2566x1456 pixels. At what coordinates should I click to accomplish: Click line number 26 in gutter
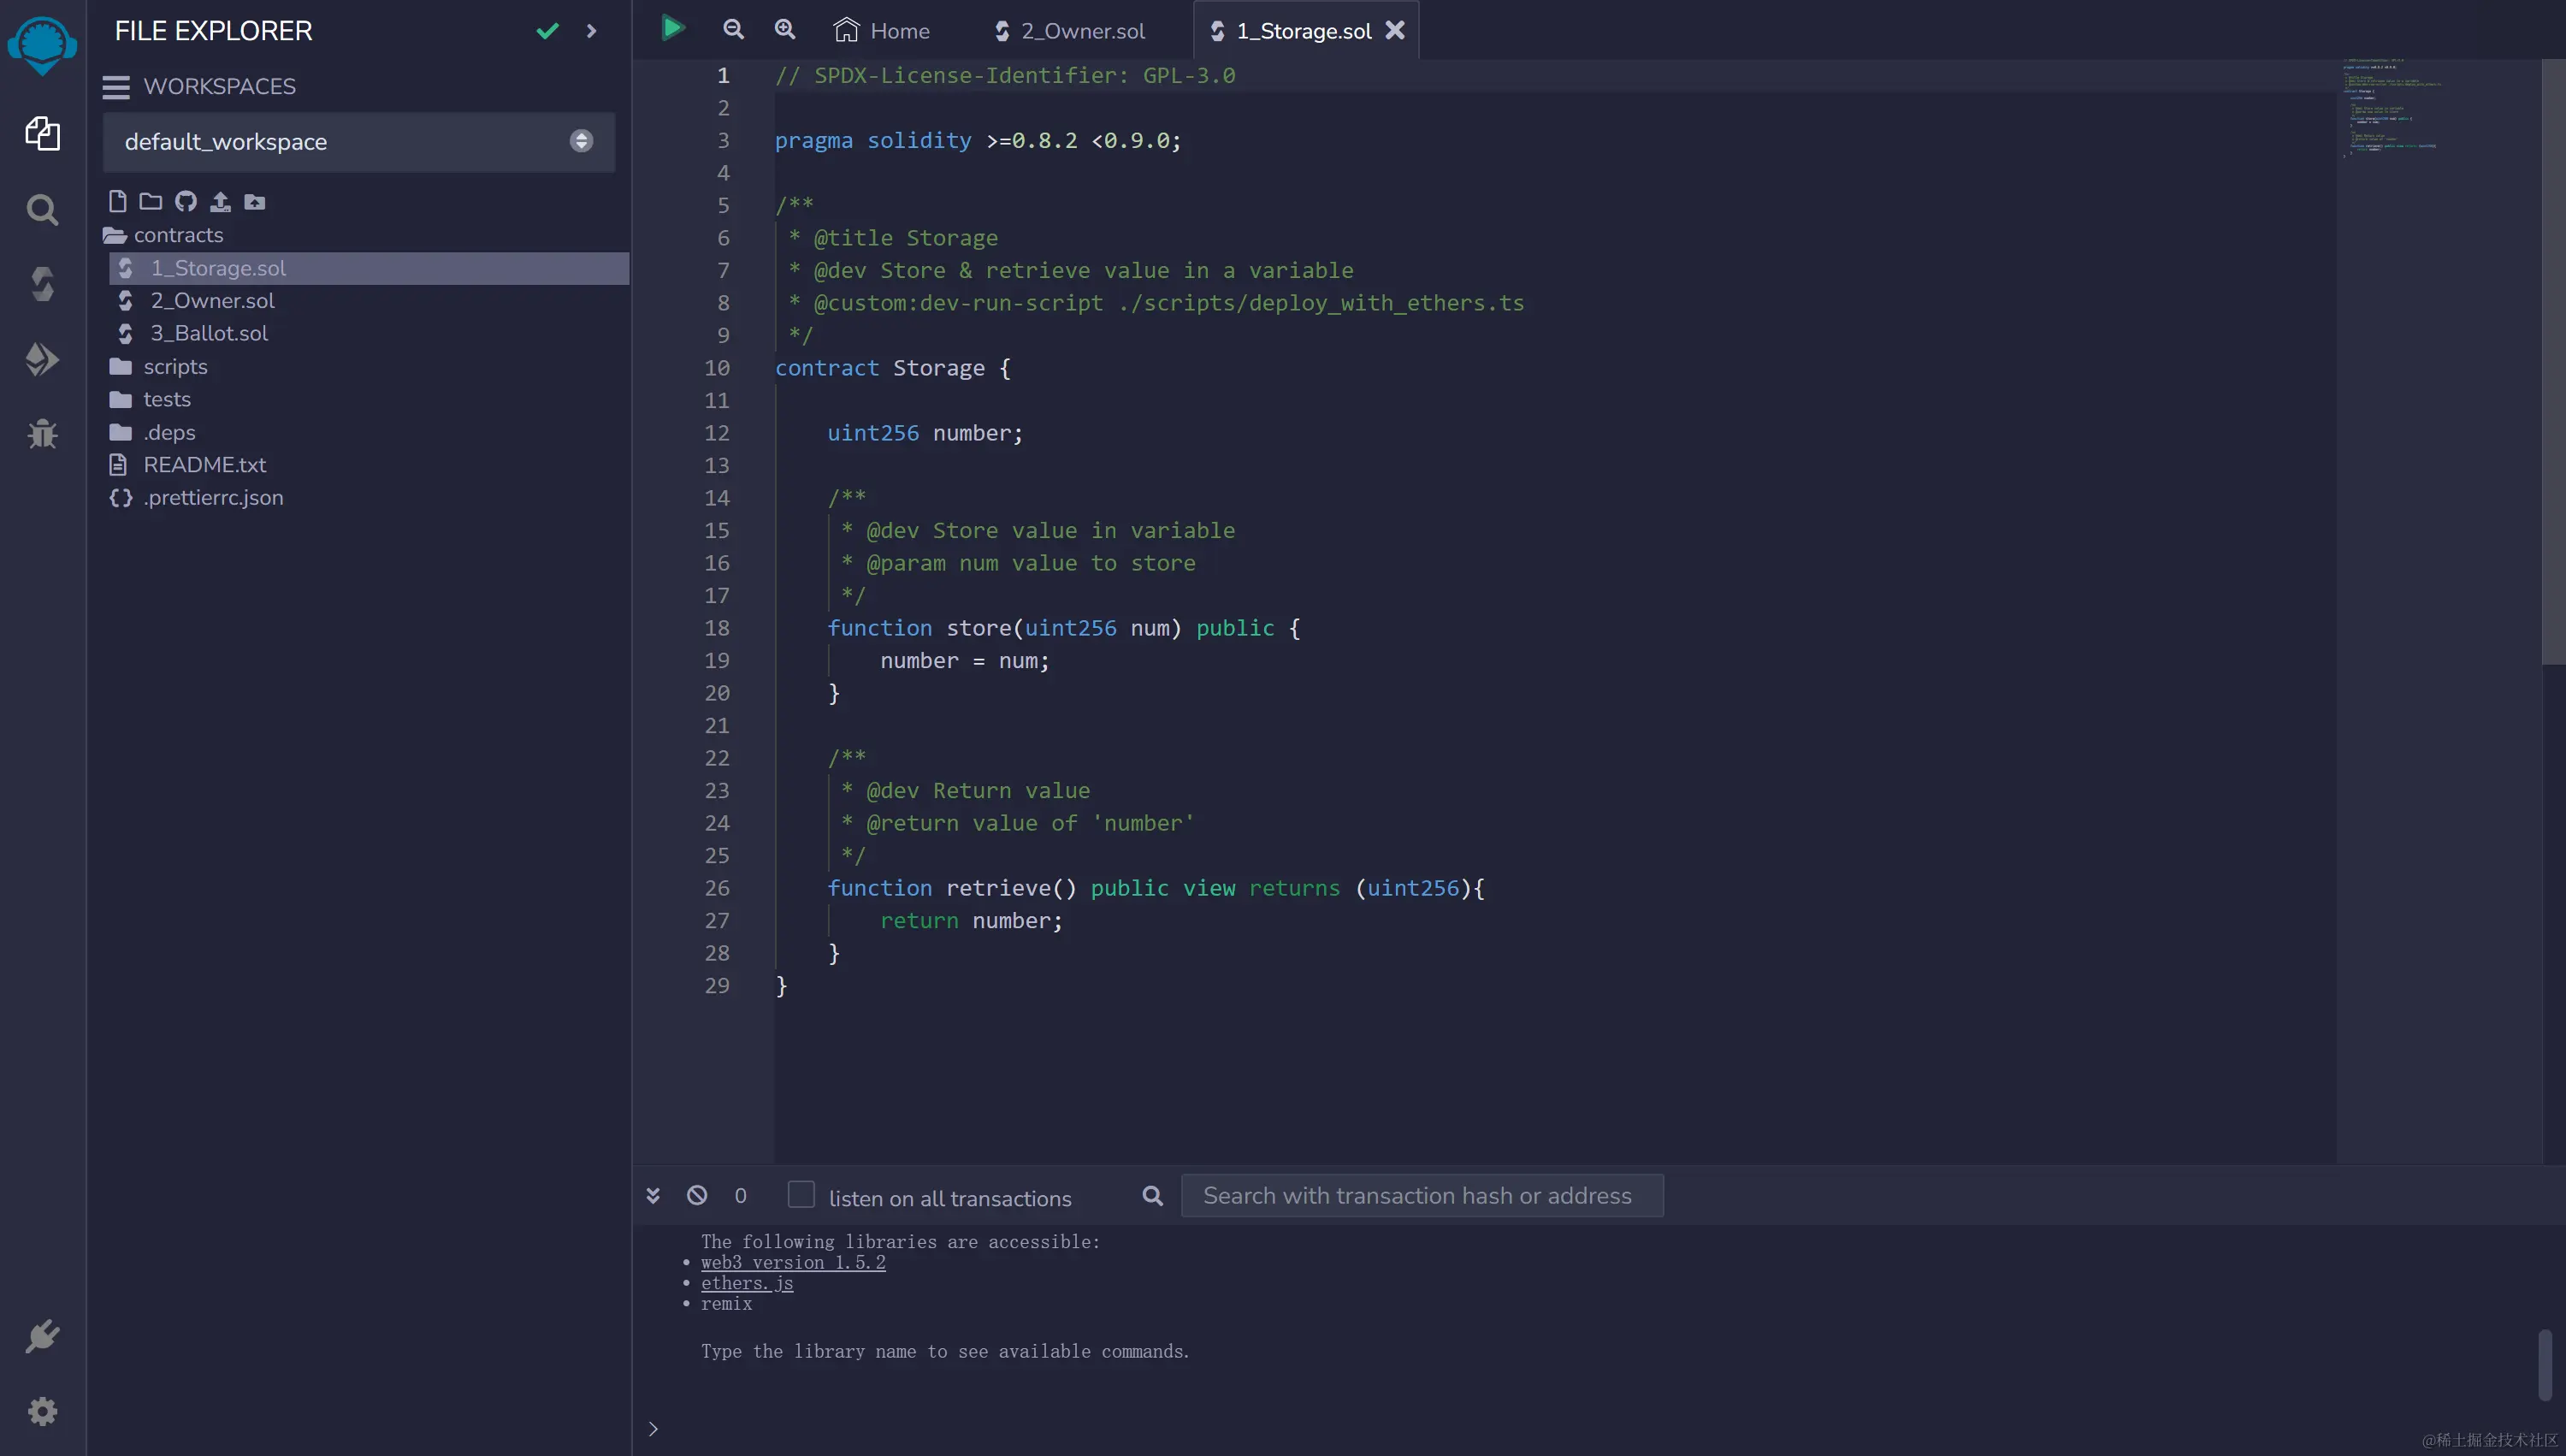coord(717,888)
